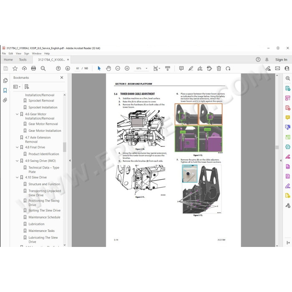This screenshot has width=292, height=292.
Task: Click bookmarks list scroll up arrow
Action: 65,95
